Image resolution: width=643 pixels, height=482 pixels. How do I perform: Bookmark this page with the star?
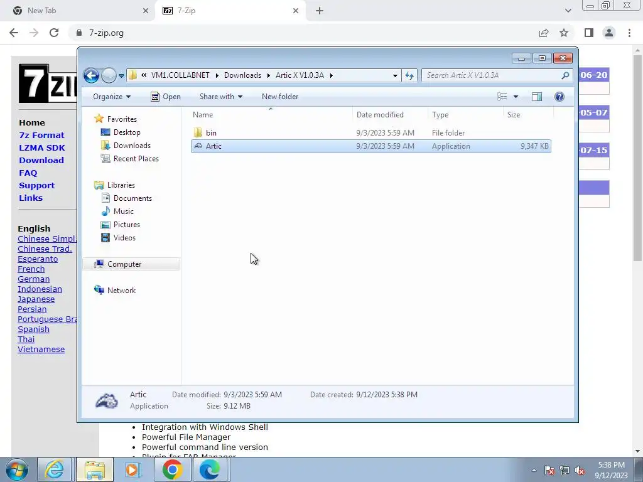tap(564, 33)
